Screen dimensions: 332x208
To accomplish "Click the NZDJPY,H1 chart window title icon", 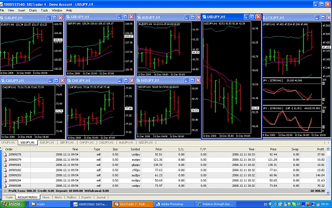I will pyautogui.click(x=138, y=80).
